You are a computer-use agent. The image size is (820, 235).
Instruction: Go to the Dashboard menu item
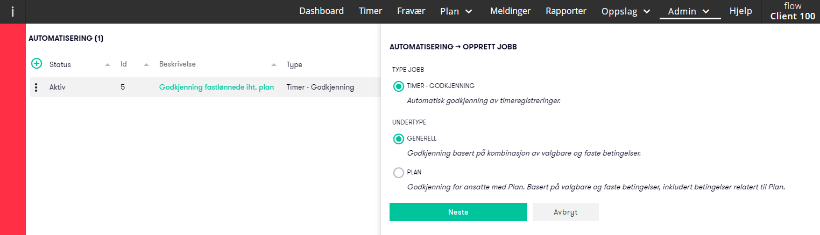(x=322, y=11)
